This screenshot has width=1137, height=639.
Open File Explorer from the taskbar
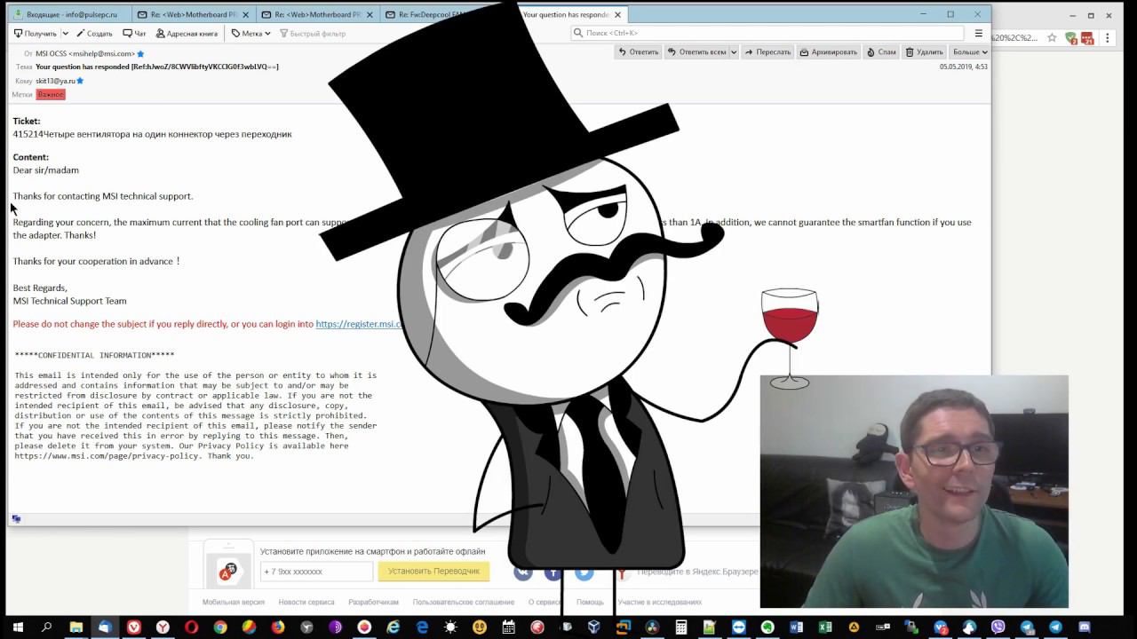click(x=76, y=627)
